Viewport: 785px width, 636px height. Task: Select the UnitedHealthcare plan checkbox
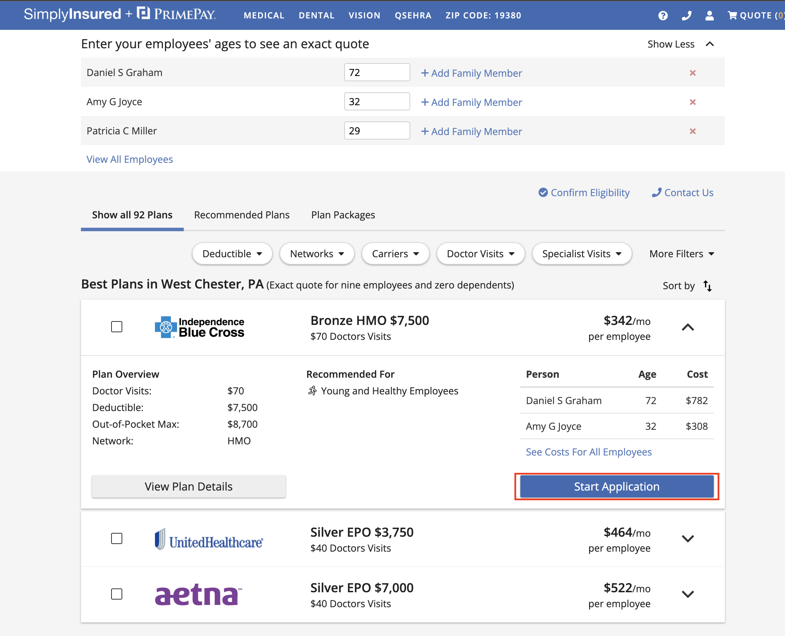pos(117,538)
